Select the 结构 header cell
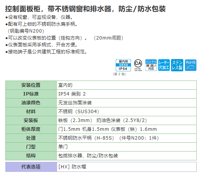Screen dimensions: 199x173 pos(31,156)
